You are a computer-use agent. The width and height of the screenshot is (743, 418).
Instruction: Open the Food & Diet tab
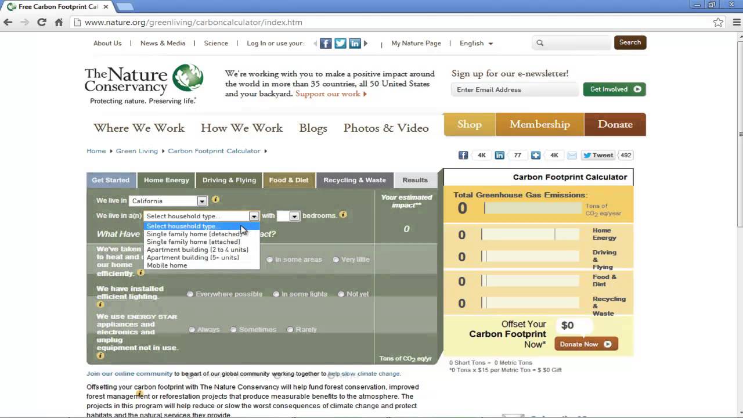point(288,180)
